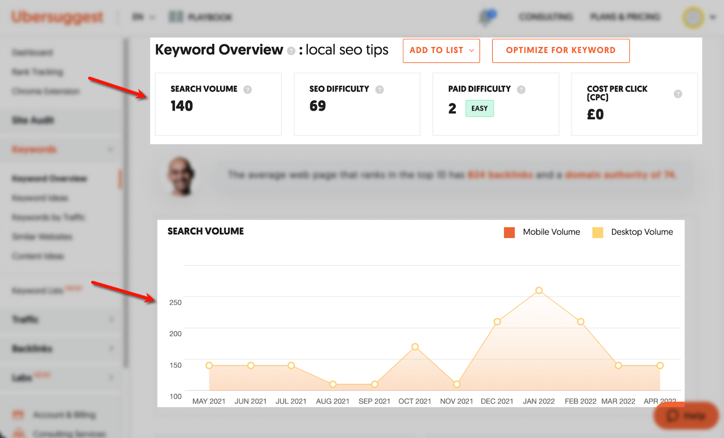Click the help icon next to Keyword Overview heading

point(291,51)
